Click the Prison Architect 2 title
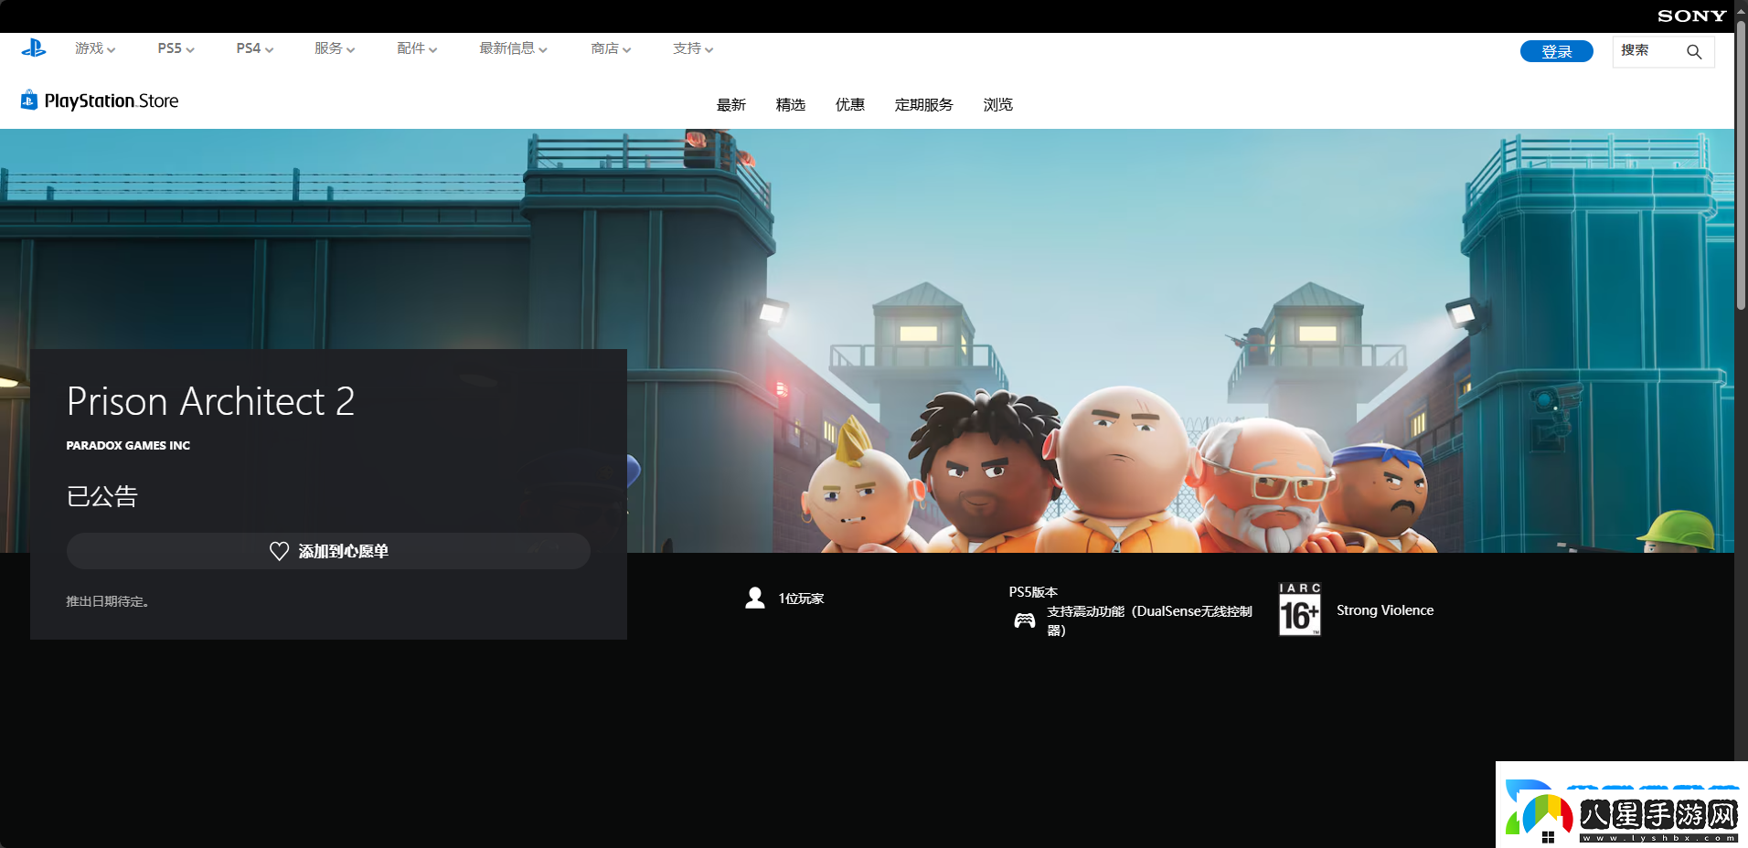This screenshot has height=848, width=1748. click(210, 401)
